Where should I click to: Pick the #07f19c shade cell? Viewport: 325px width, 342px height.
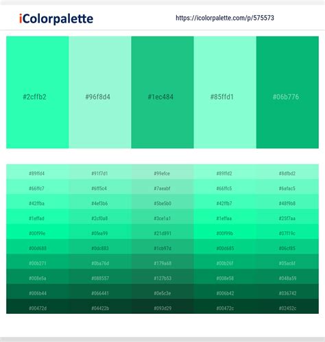(x=287, y=232)
